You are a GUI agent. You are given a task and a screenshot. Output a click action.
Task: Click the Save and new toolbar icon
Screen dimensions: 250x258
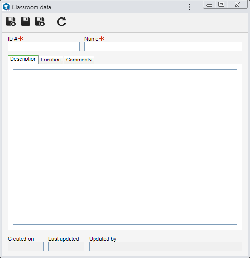pos(11,22)
